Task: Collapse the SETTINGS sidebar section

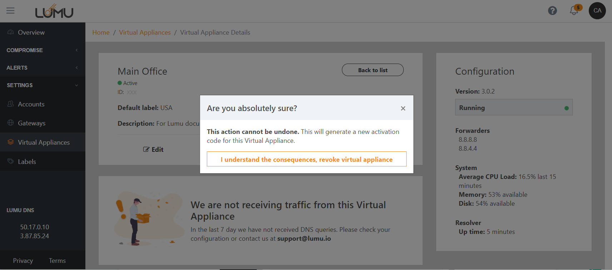Action: point(43,85)
